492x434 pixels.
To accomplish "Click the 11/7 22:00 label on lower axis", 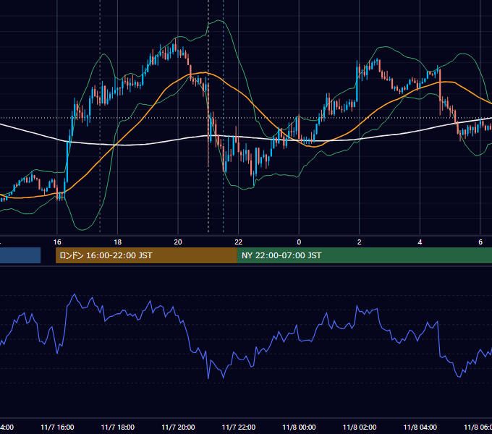I will coord(239,427).
